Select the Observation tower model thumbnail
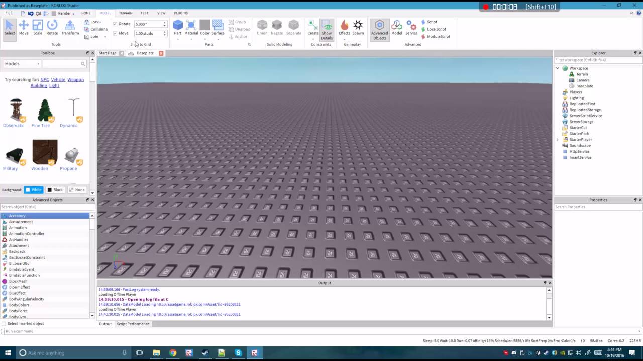The width and height of the screenshot is (643, 361). tap(16, 110)
